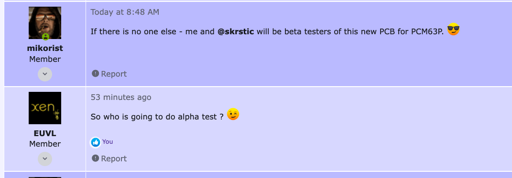This screenshot has width=512, height=178.
Task: Click the exclamation icon beside Report in mikorist's post
Action: [95, 73]
